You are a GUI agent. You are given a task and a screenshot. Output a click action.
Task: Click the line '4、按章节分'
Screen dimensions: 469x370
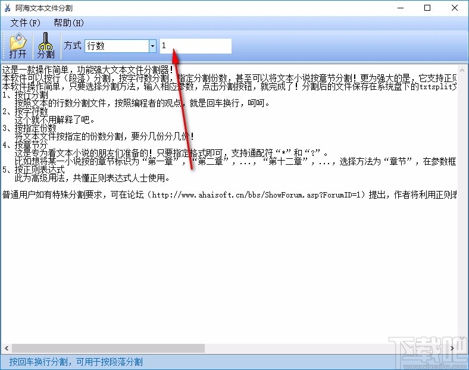[25, 145]
